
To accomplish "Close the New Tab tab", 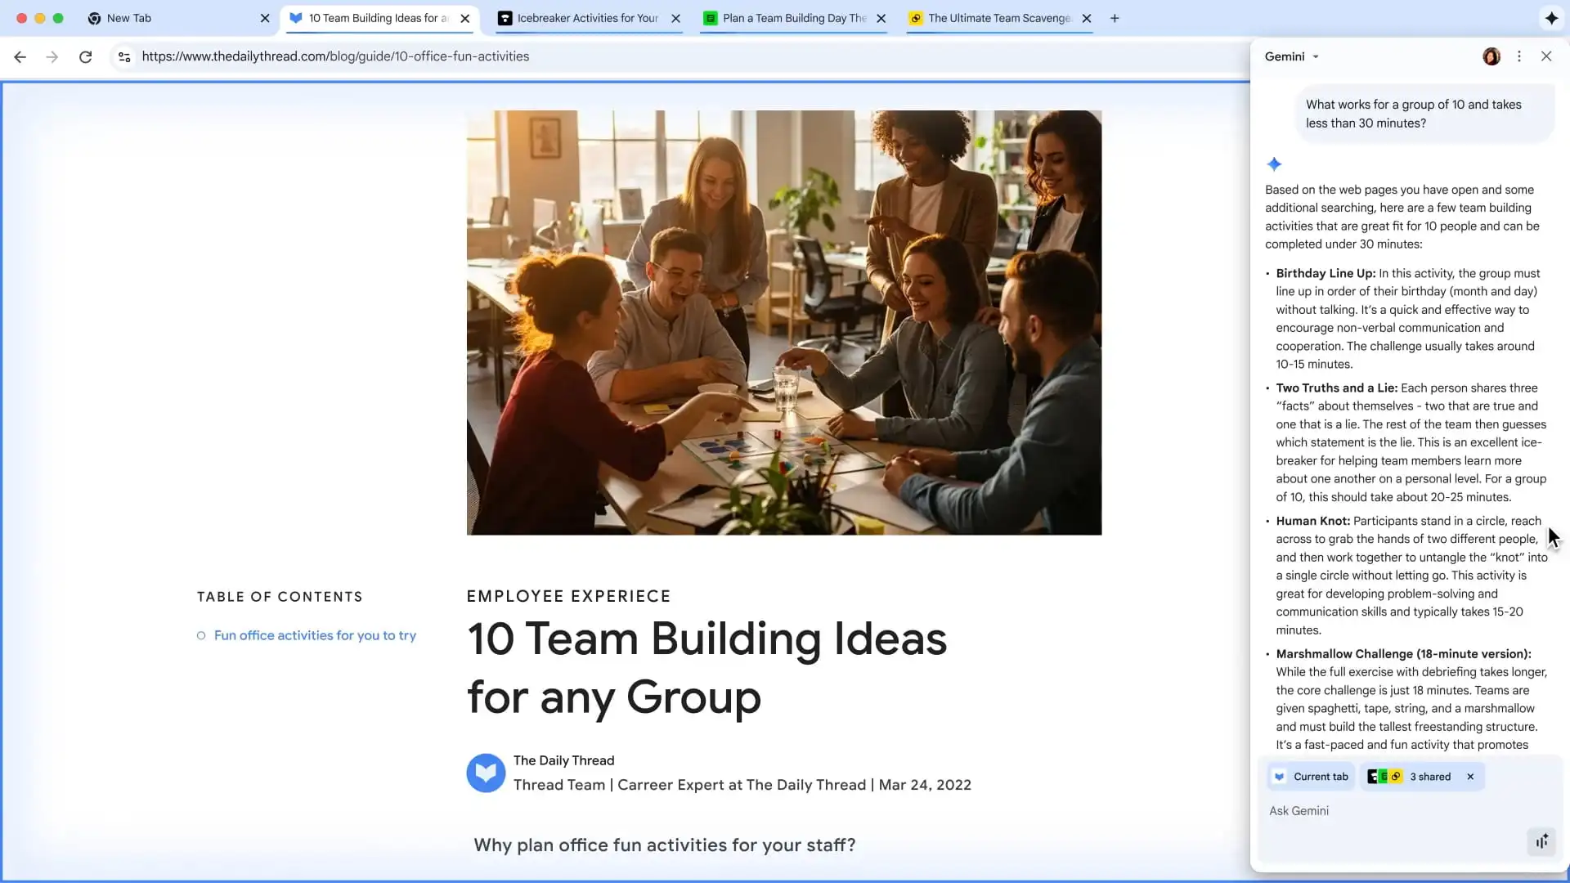I will coord(265,18).
